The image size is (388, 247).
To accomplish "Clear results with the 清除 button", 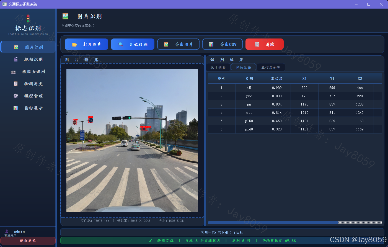I will pyautogui.click(x=264, y=44).
